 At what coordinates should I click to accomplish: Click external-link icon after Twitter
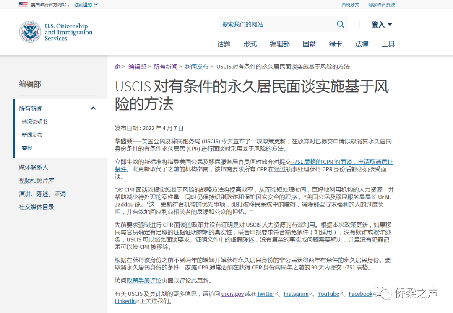tap(276, 294)
